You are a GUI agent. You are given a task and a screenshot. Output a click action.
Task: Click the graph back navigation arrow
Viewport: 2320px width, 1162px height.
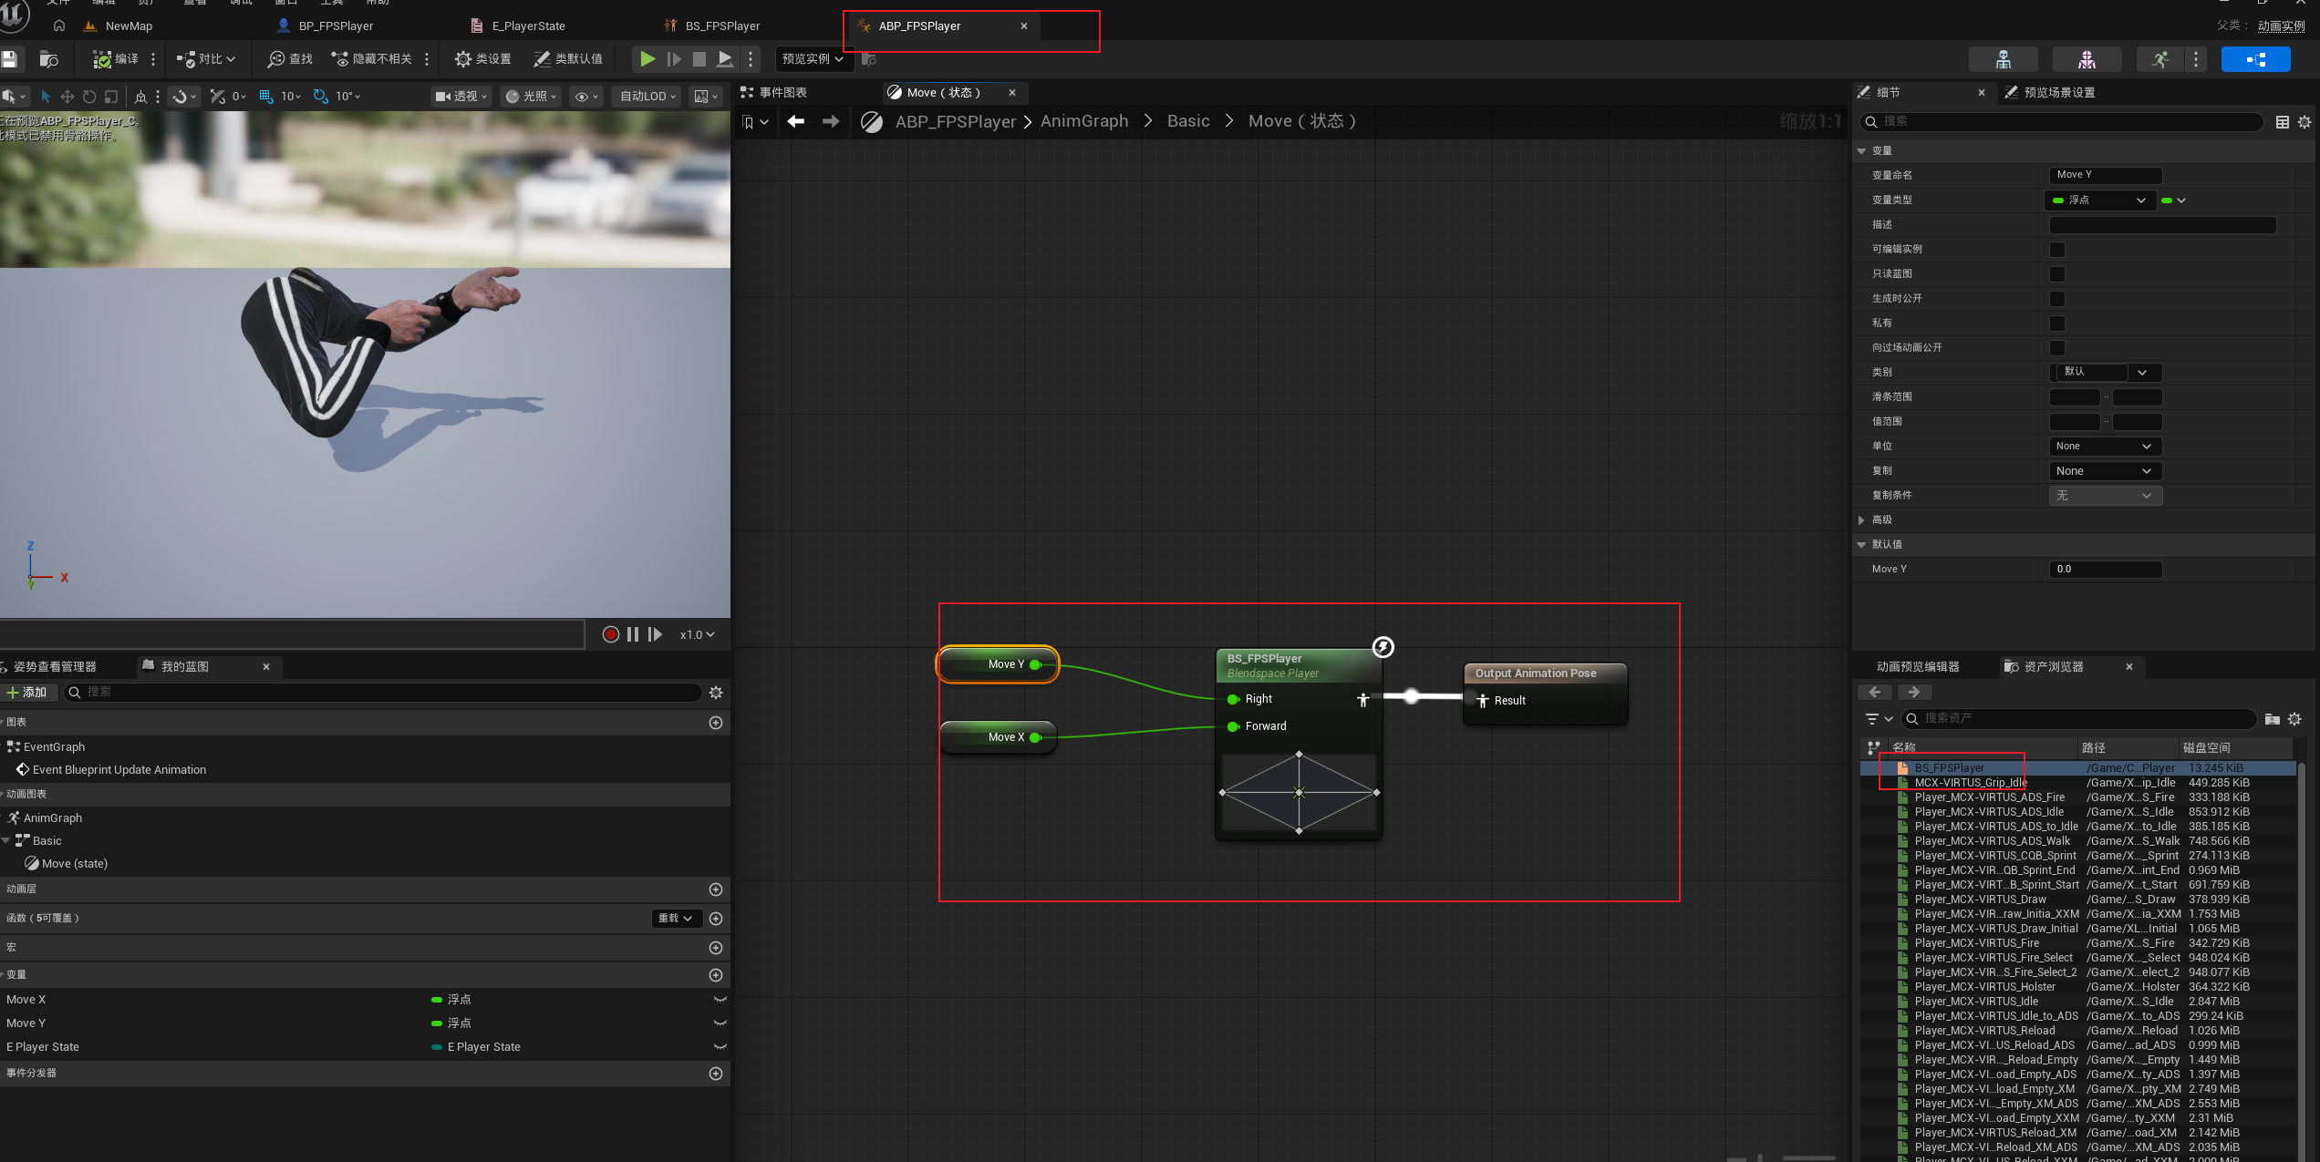point(795,121)
